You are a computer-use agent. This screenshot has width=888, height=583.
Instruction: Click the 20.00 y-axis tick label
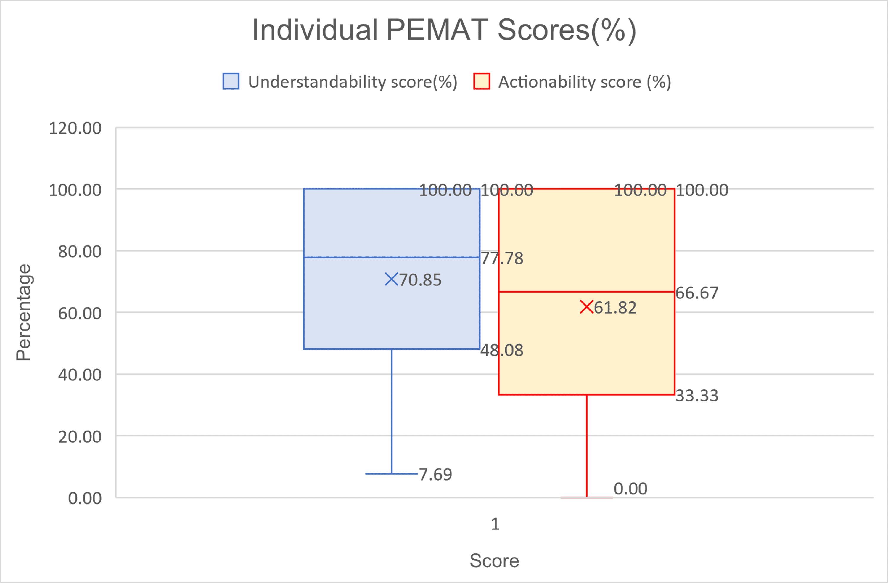coord(79,436)
